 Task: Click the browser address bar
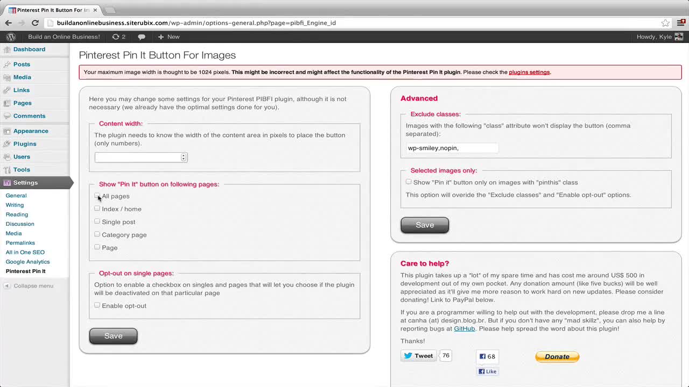point(355,23)
